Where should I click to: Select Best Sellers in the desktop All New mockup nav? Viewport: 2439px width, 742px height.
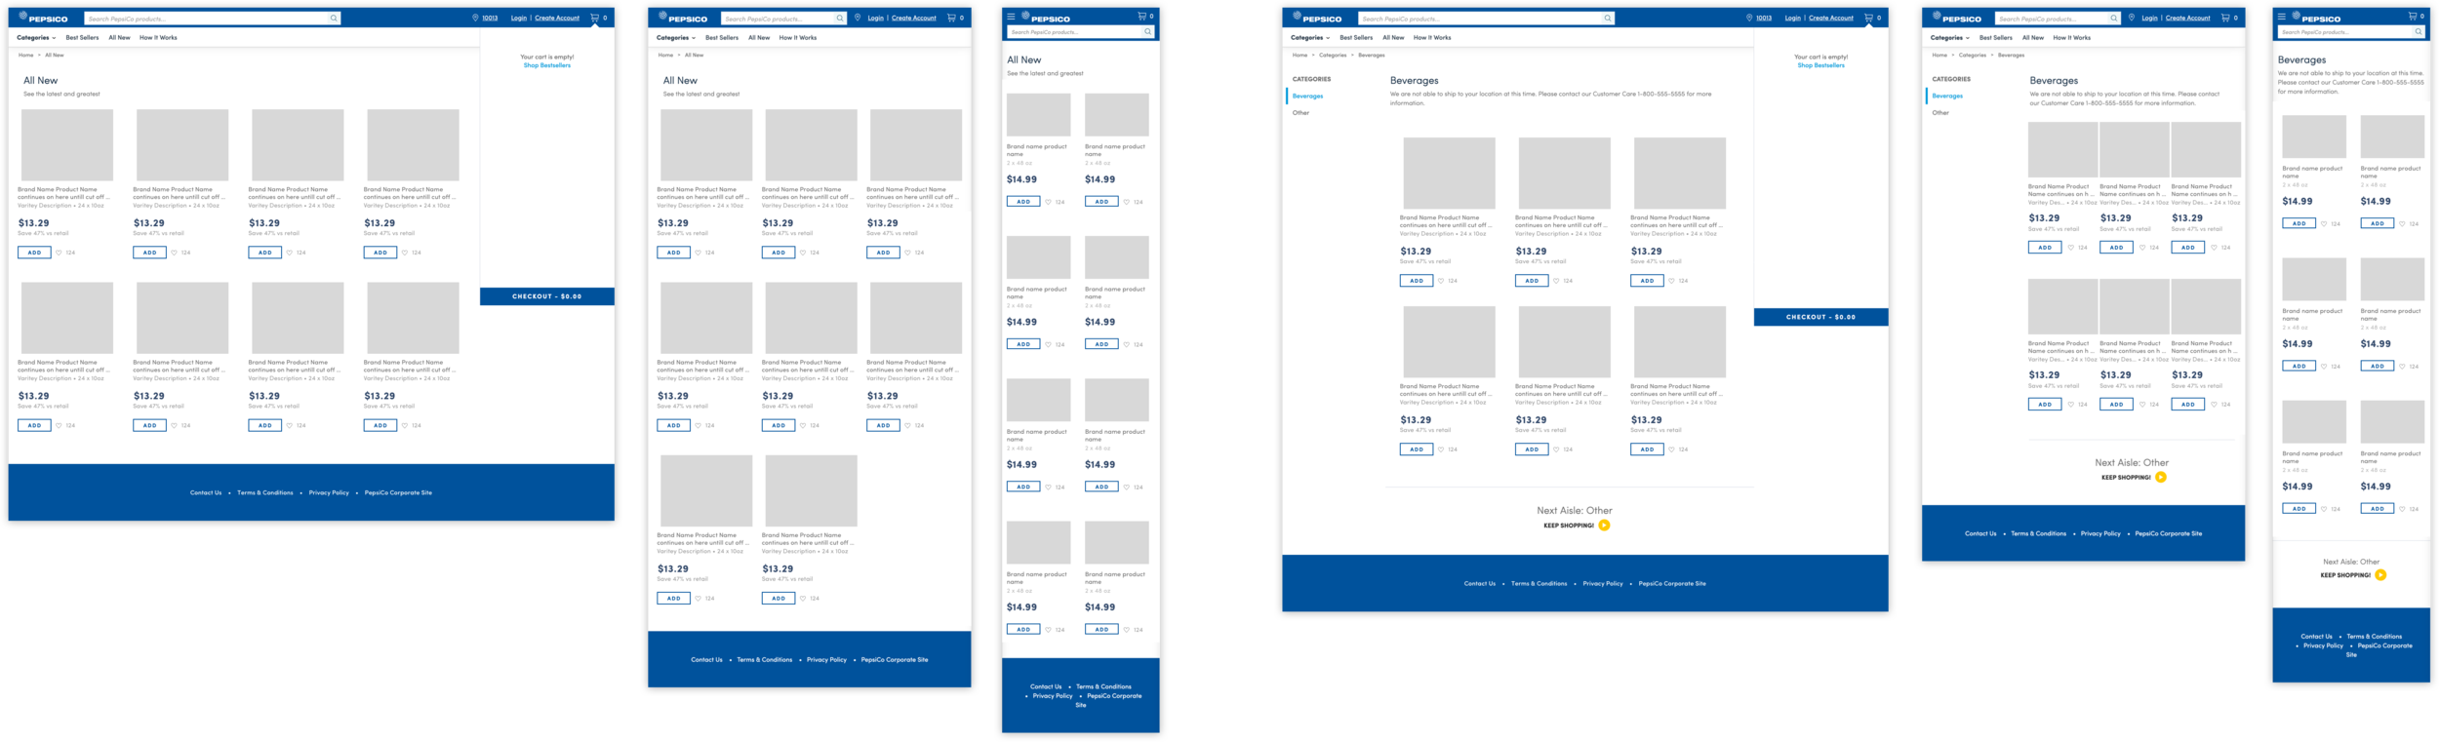point(82,38)
